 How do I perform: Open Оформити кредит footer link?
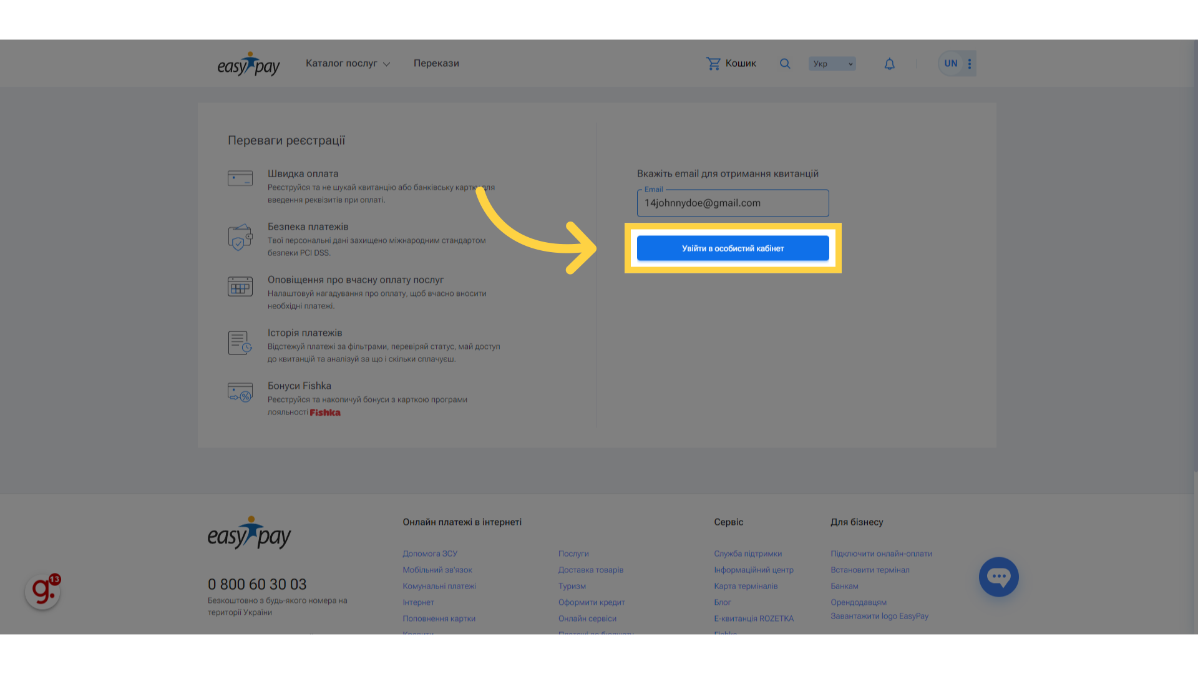click(591, 602)
